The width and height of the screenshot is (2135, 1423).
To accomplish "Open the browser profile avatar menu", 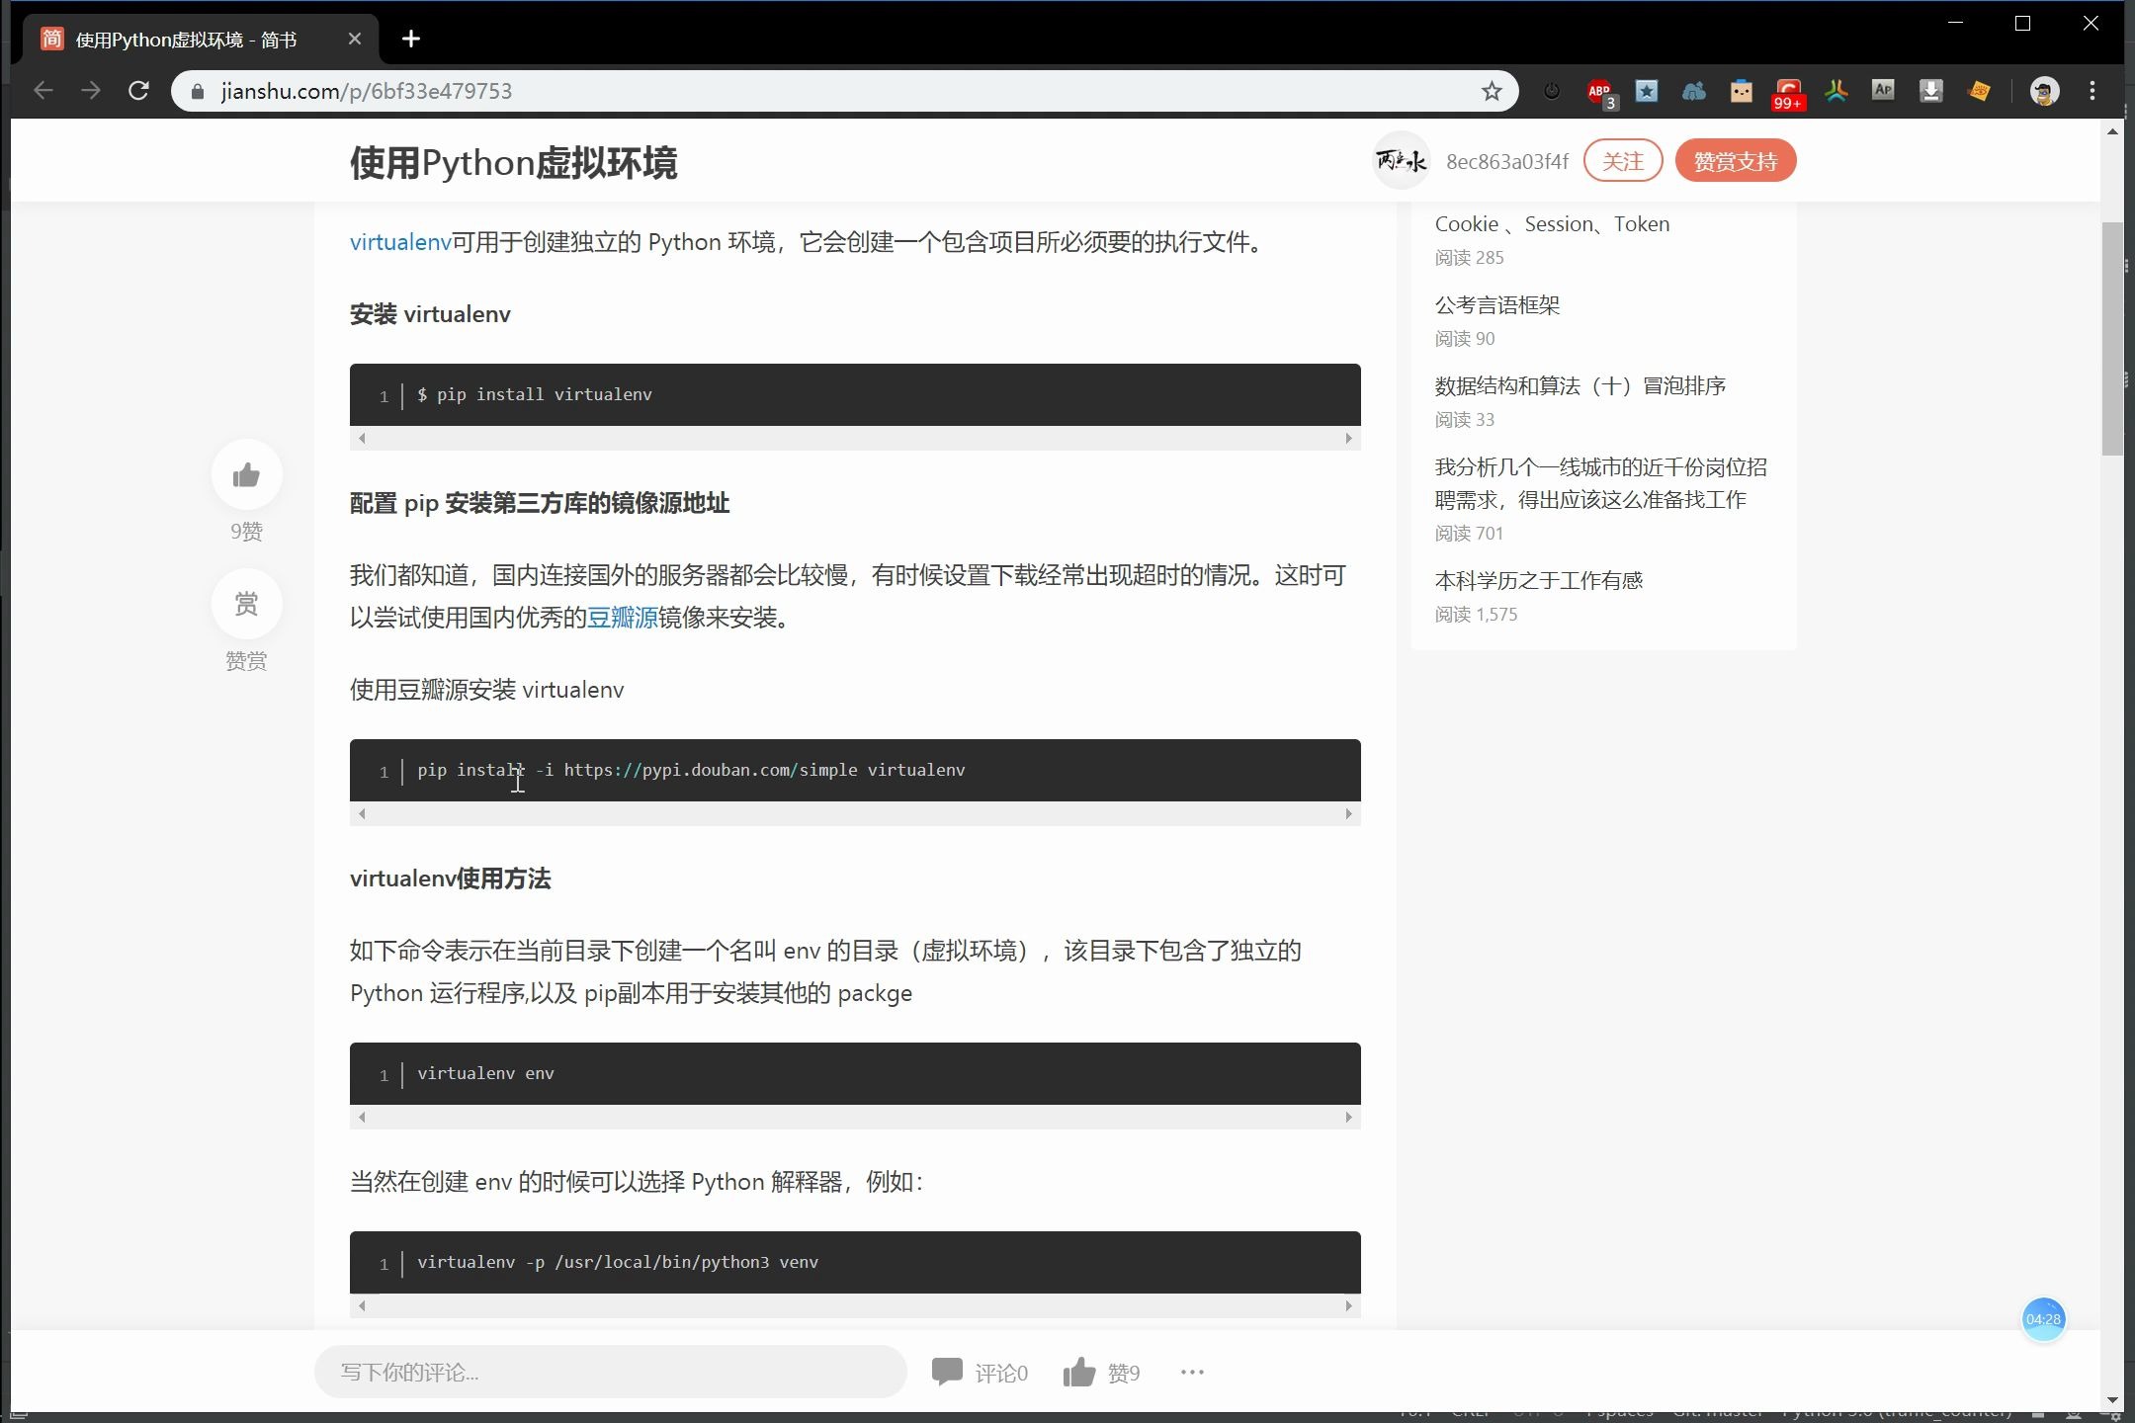I will [2044, 91].
